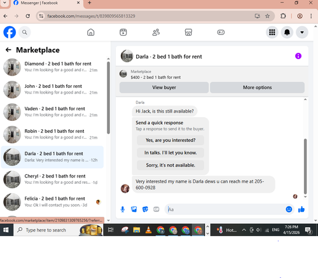Click the conversation list scrollbar
318x278 pixels.
[x=108, y=97]
